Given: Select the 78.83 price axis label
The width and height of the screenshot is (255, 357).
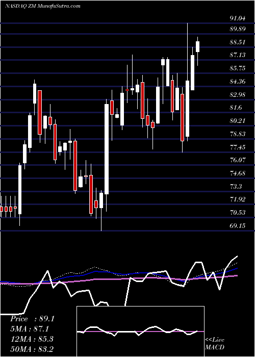Looking at the screenshot, I should [238, 134].
